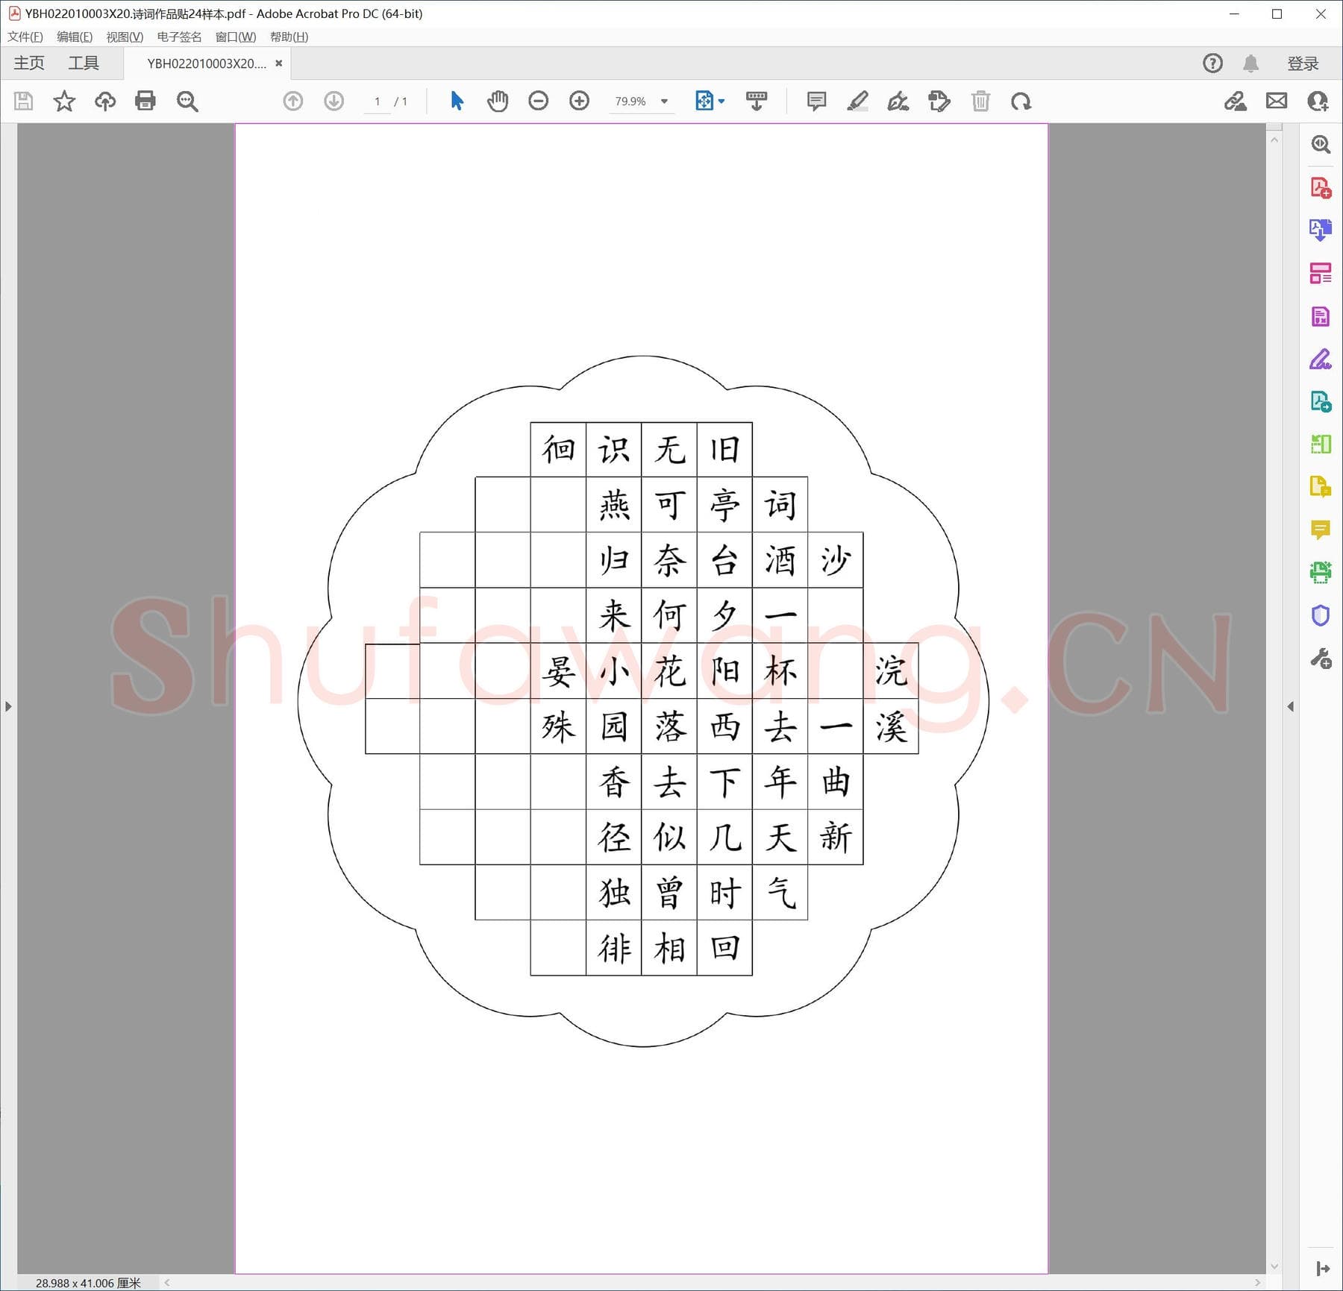The width and height of the screenshot is (1343, 1291).
Task: Open the purple PDF form side tool
Action: [x=1321, y=316]
